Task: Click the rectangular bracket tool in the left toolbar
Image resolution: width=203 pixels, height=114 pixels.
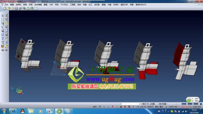Action: pyautogui.click(x=7, y=38)
